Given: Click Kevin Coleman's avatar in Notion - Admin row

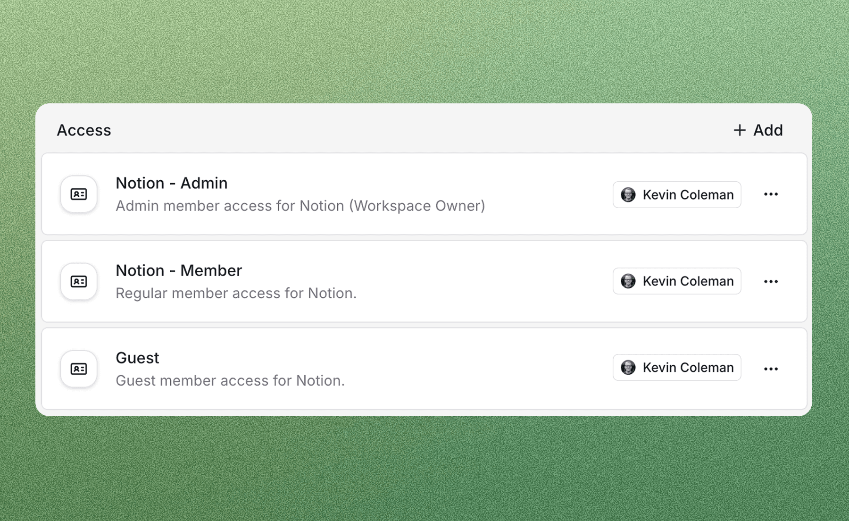Looking at the screenshot, I should click(x=628, y=194).
